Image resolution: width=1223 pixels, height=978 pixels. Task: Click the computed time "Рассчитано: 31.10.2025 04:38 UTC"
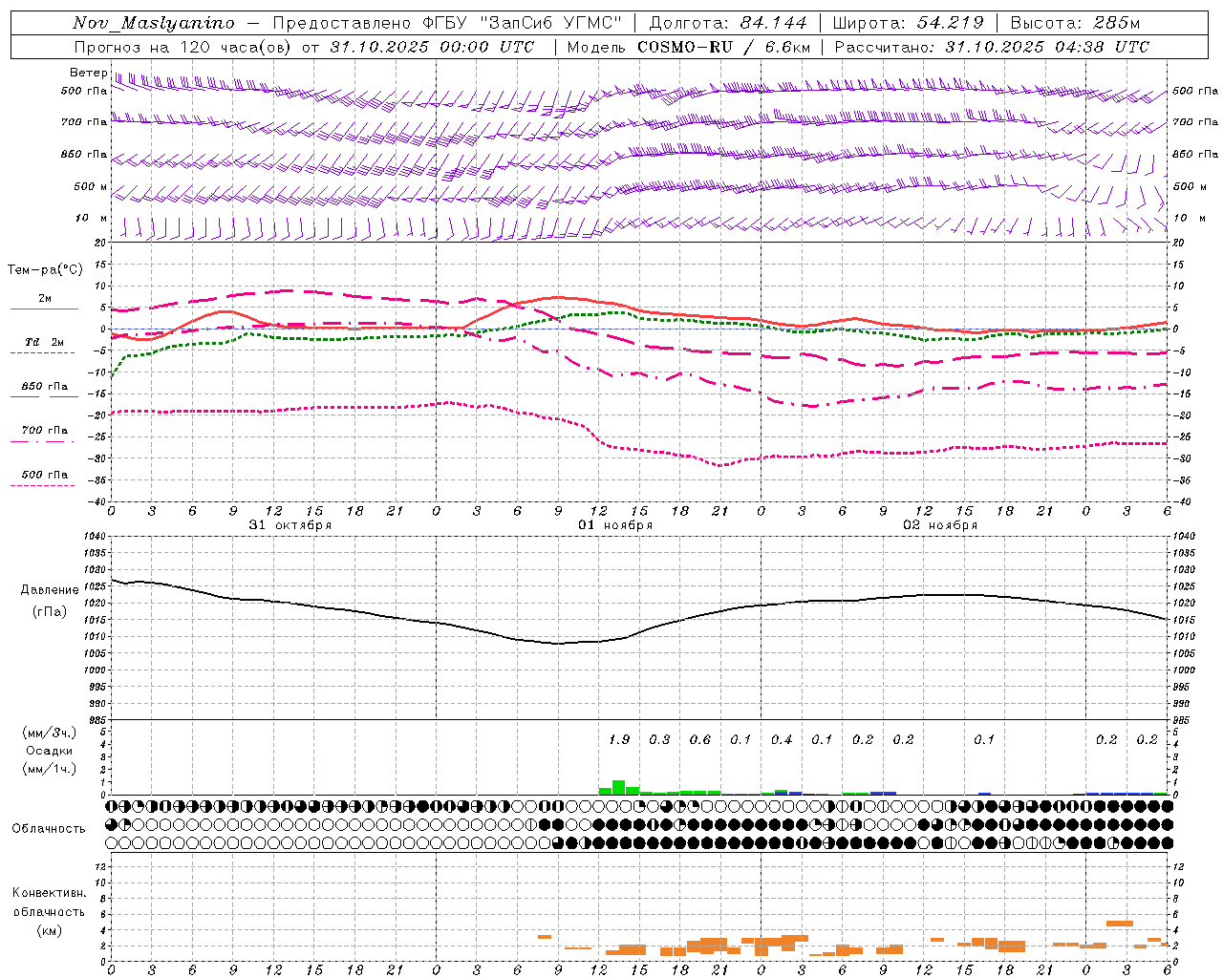click(992, 47)
